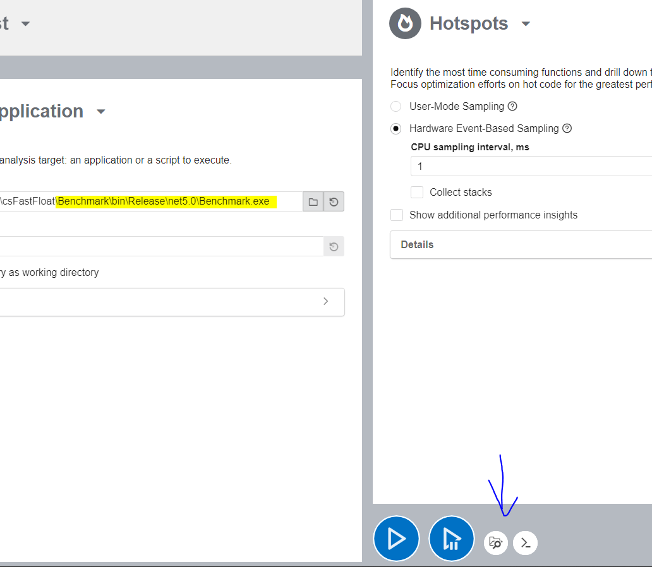
Task: Open the dropdown arrow in top-left header
Action: [x=25, y=24]
